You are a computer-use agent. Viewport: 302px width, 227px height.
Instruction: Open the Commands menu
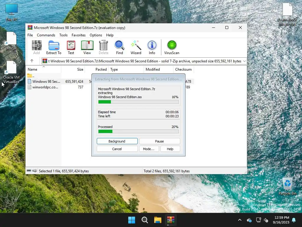coord(46,35)
